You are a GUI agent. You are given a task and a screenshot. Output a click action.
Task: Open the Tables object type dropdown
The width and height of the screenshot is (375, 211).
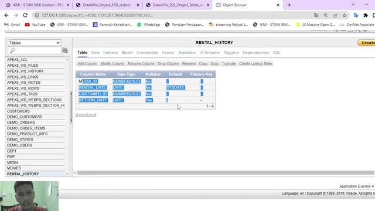coord(35,43)
